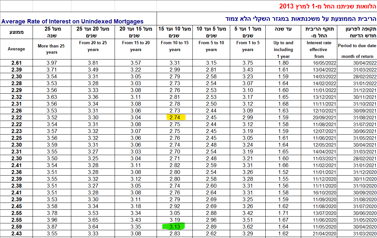Click the 'From 15 to 20 years' header
377x238 pixels.
coord(136,46)
